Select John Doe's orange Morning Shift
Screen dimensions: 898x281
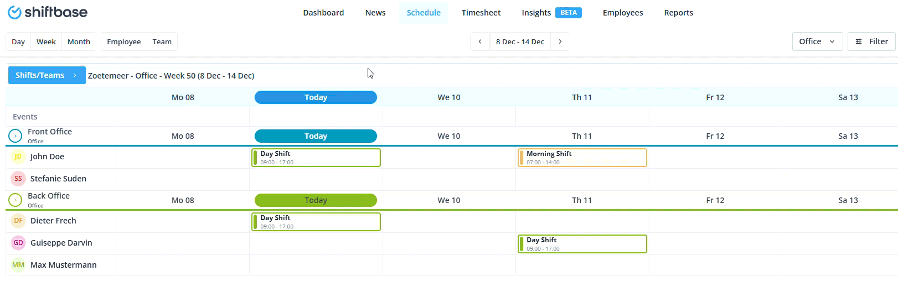(582, 158)
